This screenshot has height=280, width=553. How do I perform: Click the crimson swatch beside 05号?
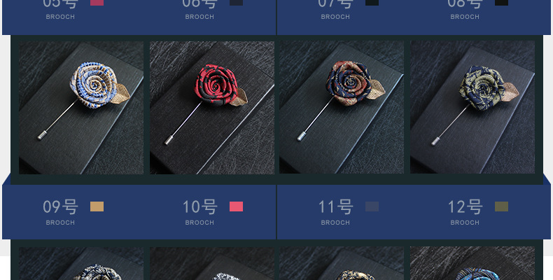tap(97, 3)
